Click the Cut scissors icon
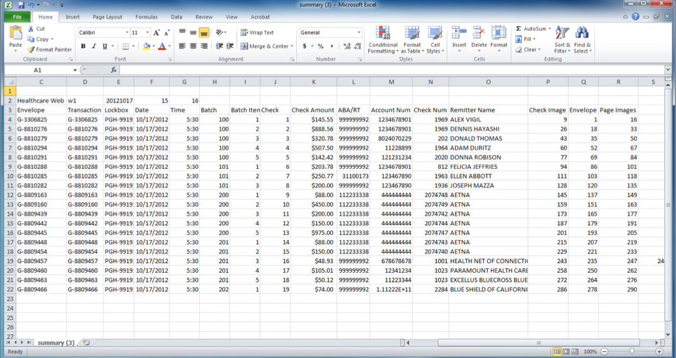The height and width of the screenshot is (358, 676). [x=31, y=29]
